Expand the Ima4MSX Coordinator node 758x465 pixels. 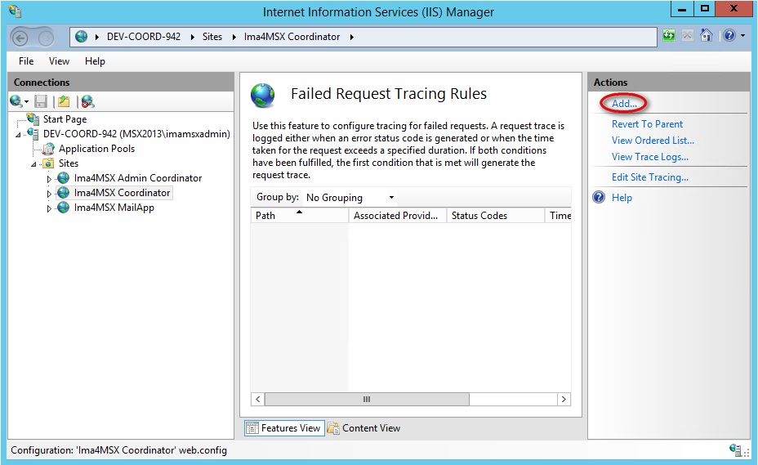[49, 194]
